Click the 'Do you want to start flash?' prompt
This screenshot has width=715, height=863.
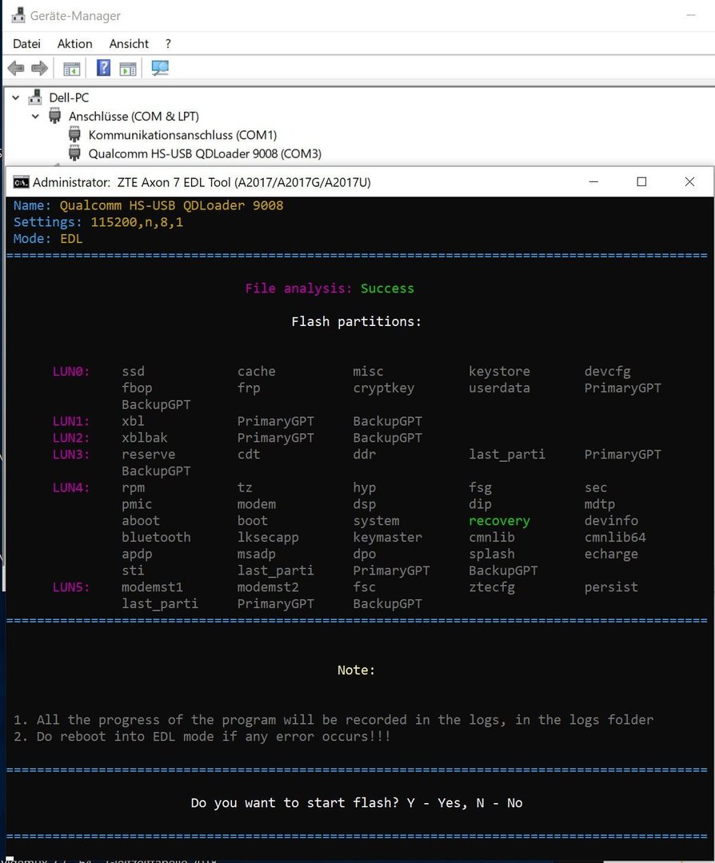(x=357, y=803)
